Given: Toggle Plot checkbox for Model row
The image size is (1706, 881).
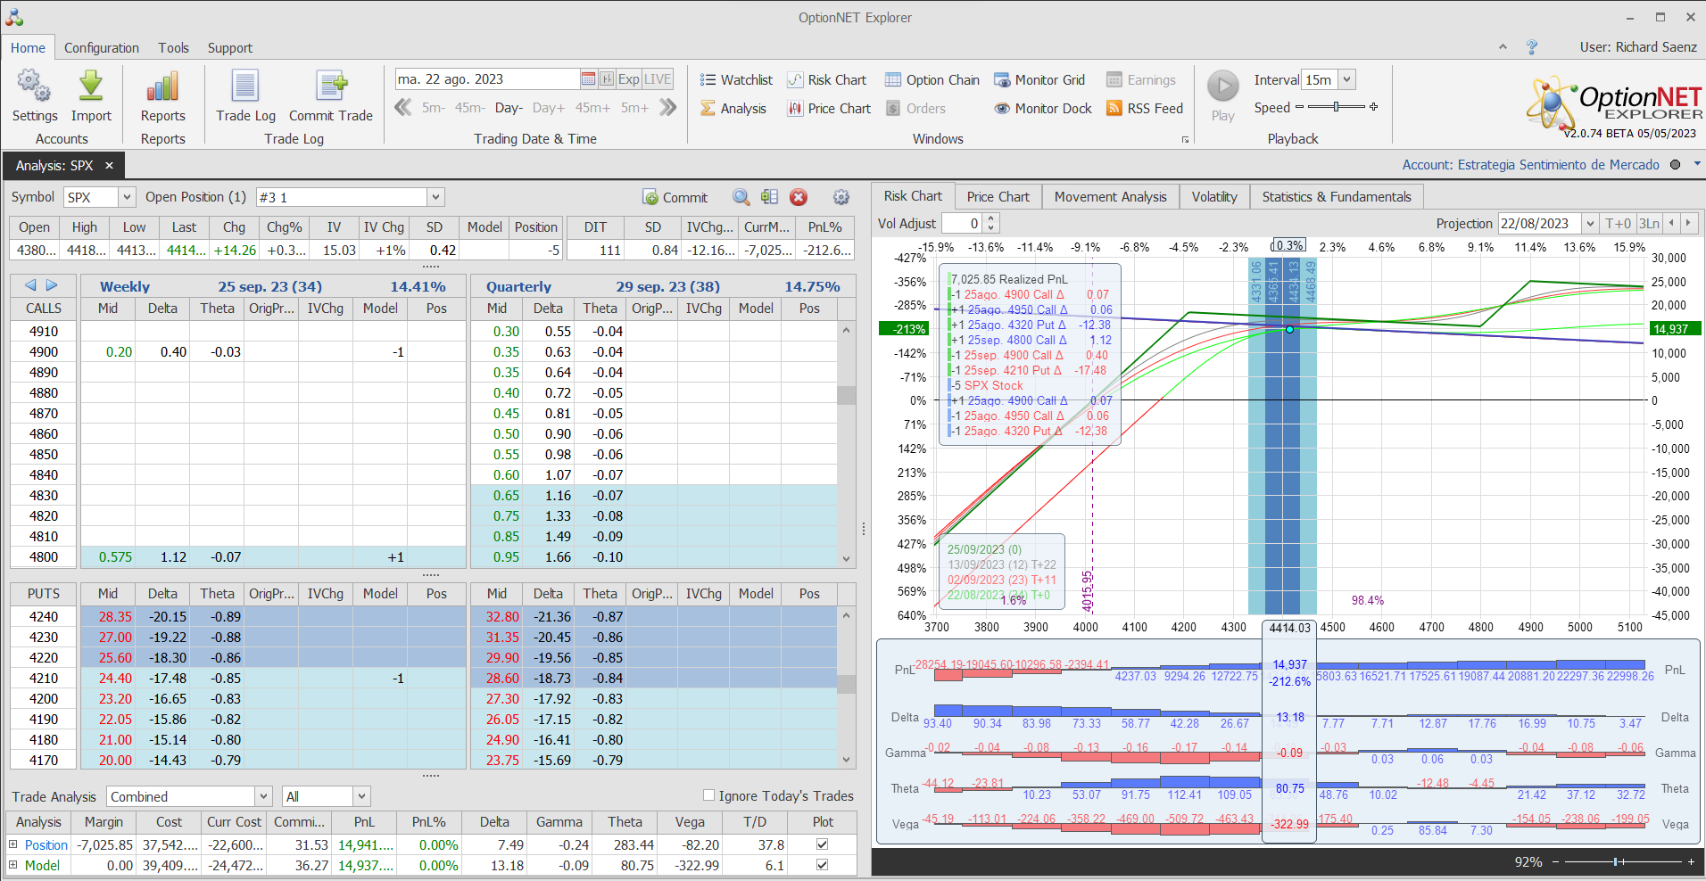Looking at the screenshot, I should [x=822, y=865].
